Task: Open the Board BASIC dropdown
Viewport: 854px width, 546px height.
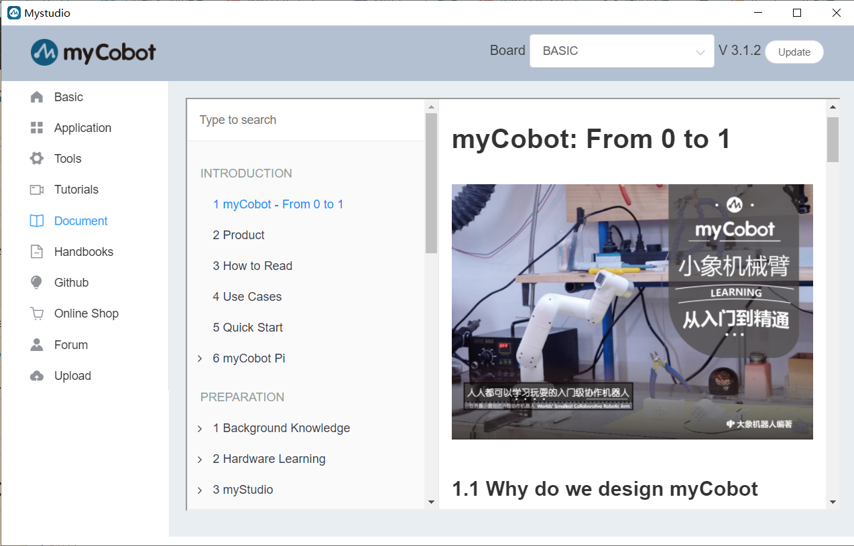Action: (621, 51)
